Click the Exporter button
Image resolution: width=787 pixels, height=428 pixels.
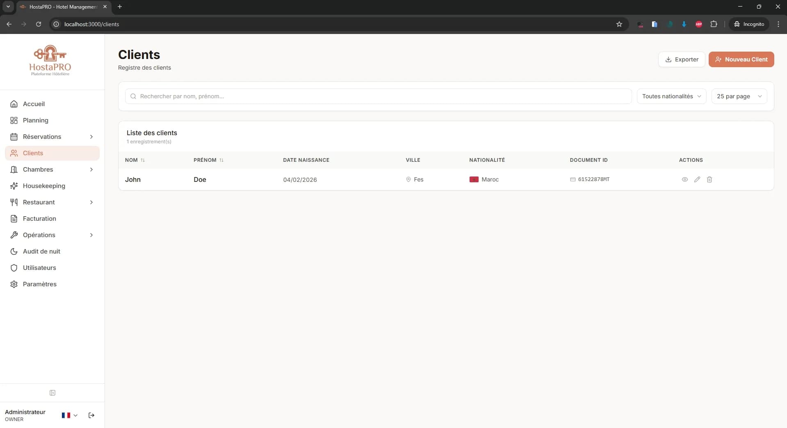pyautogui.click(x=682, y=59)
